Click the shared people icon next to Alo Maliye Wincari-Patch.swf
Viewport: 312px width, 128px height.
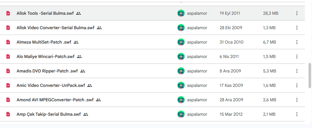79,57
